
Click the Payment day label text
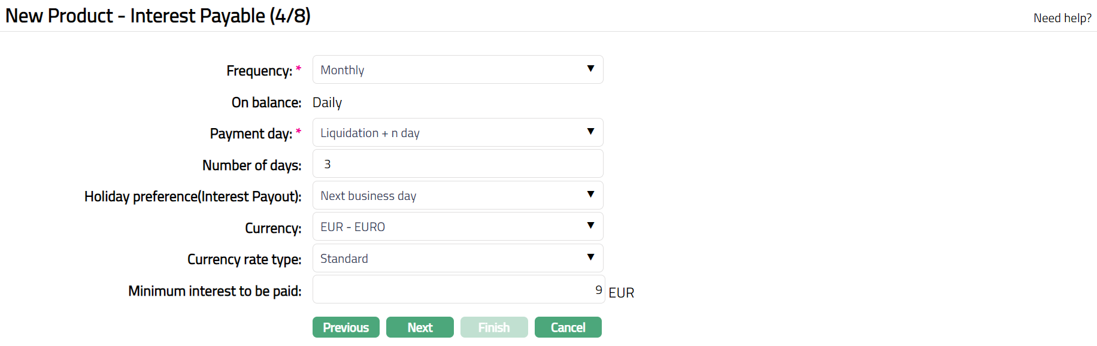click(251, 134)
